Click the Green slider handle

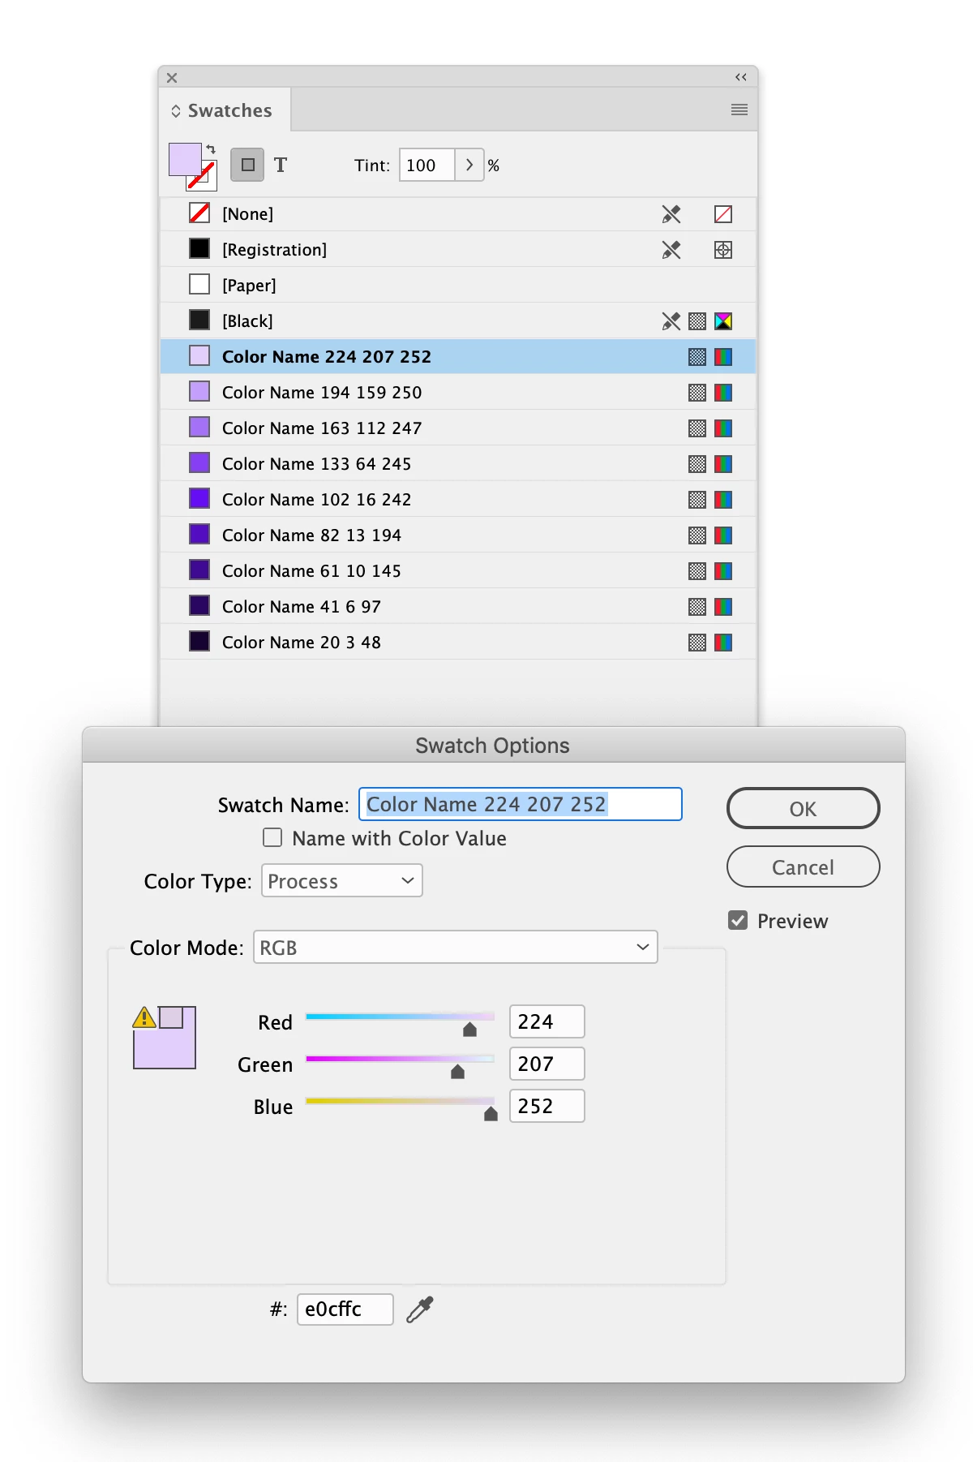[x=457, y=1072]
